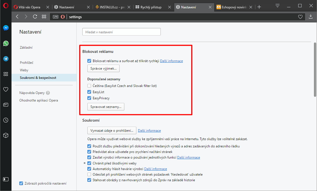Open Messenger in the sidebar

(x=6, y=28)
